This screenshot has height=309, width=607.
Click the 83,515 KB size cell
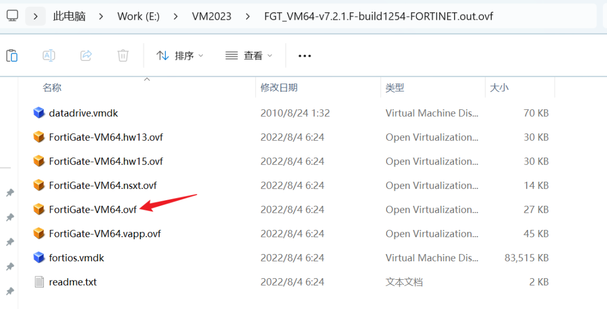coord(527,257)
